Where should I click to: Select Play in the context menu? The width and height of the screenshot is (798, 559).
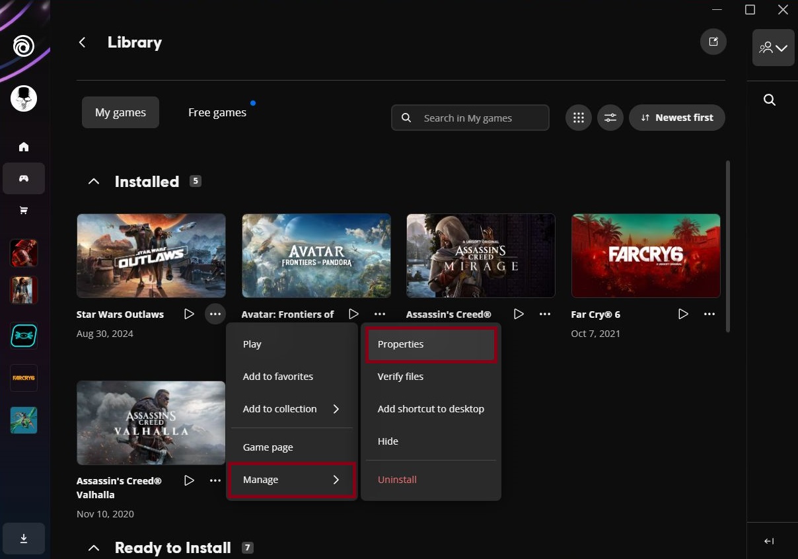[291, 344]
